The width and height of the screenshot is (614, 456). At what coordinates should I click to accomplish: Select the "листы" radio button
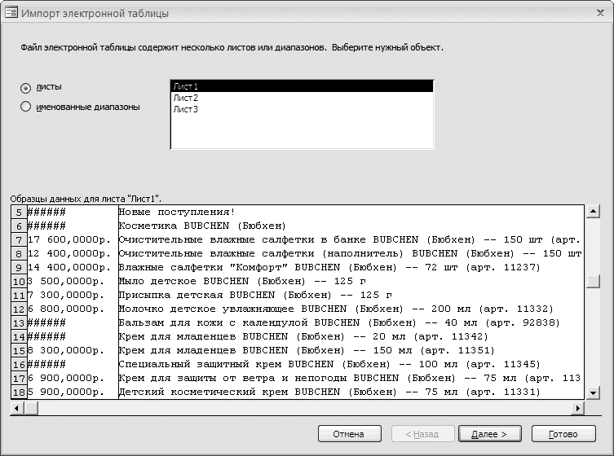pos(26,88)
